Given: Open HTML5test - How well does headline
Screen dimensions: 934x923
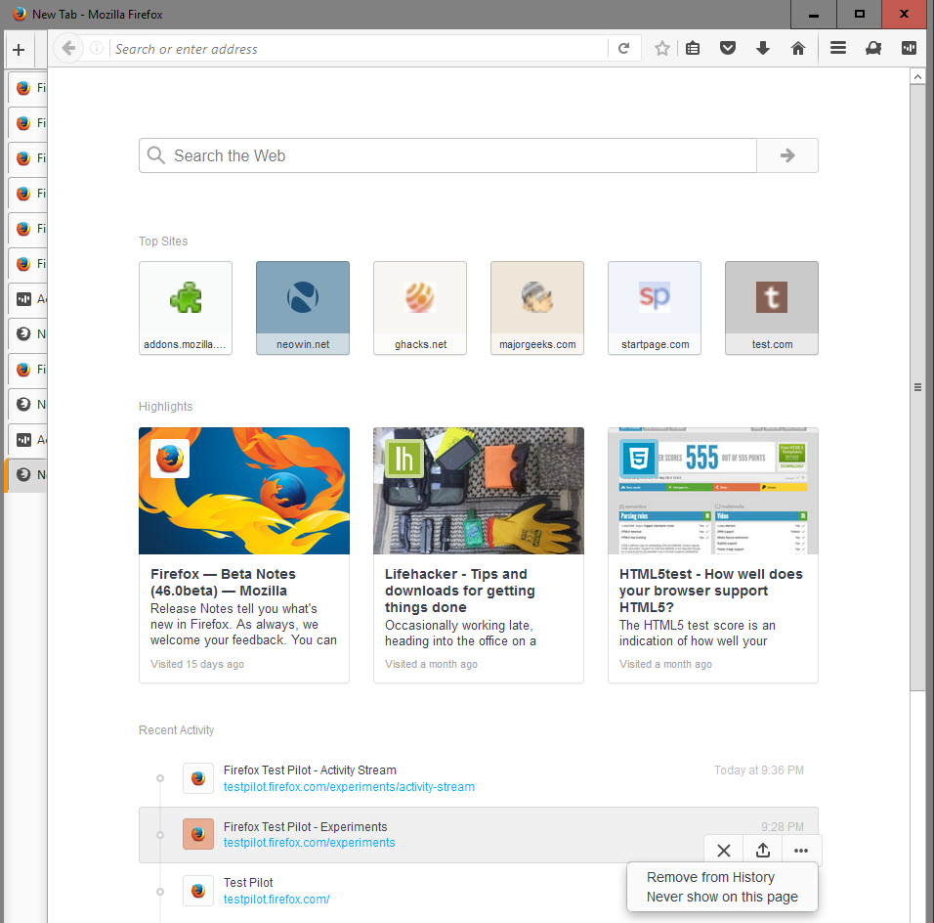Looking at the screenshot, I should (x=710, y=591).
